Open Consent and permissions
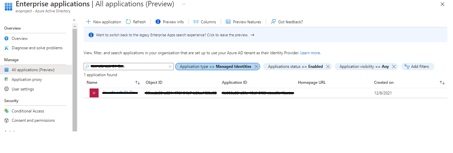 pyautogui.click(x=33, y=120)
